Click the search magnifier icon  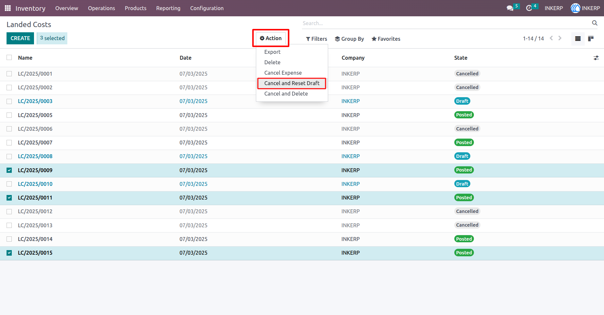tap(595, 23)
